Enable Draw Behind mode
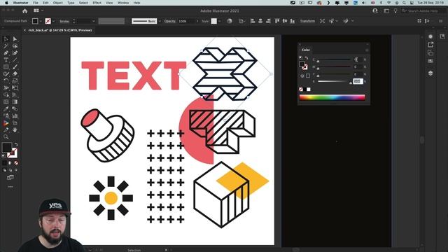 [x=10, y=170]
